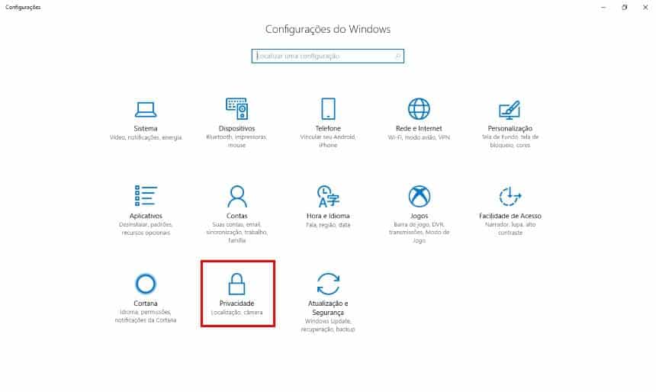Click 'Tela de Fundo, tela de bloqueio, cores' text
656x392 pixels.
[510, 141]
